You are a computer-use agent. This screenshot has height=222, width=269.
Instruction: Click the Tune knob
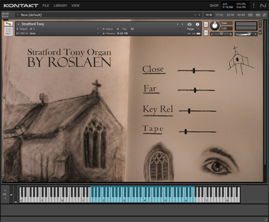215,26
